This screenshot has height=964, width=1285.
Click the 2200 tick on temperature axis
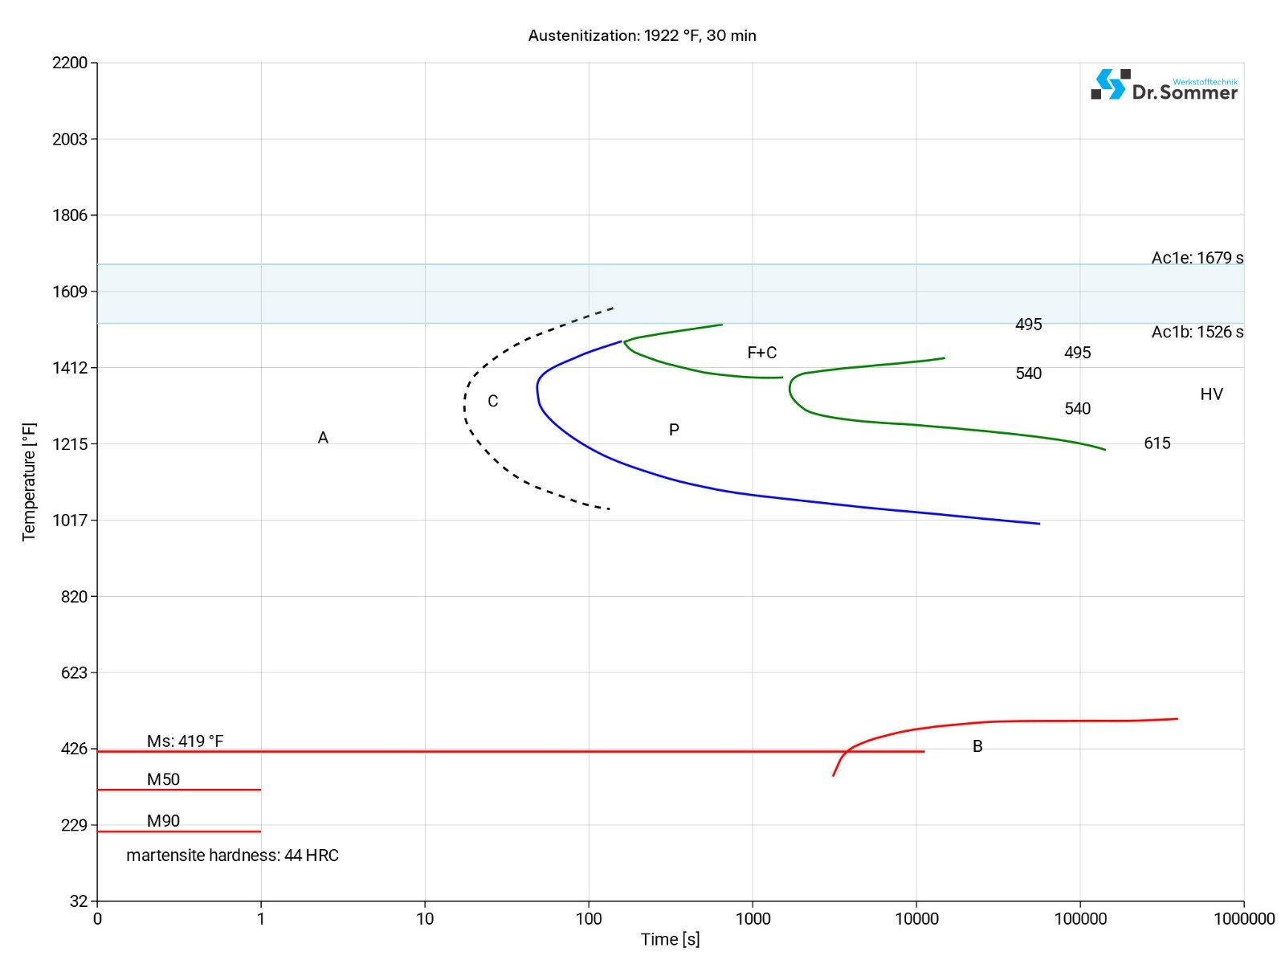point(70,63)
